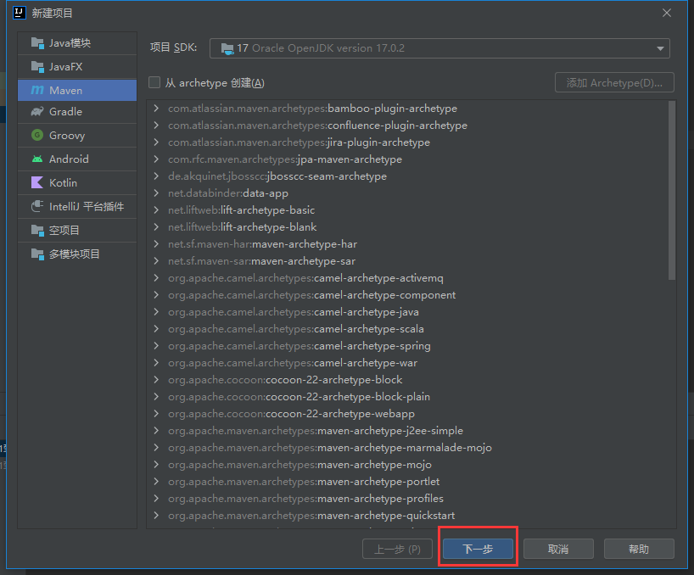Click the archetype list vertical scrollbar
694x575 pixels.
click(672, 190)
